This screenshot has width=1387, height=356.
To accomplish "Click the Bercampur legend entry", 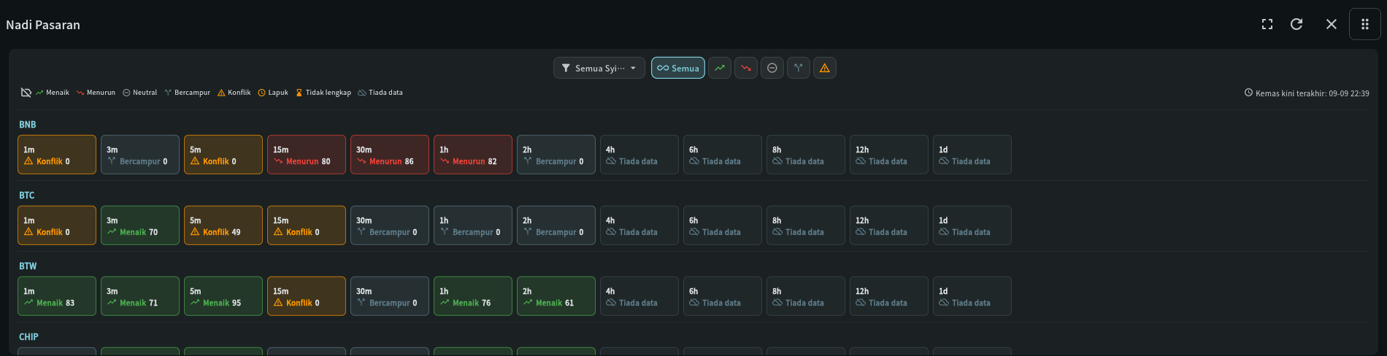I will point(187,93).
